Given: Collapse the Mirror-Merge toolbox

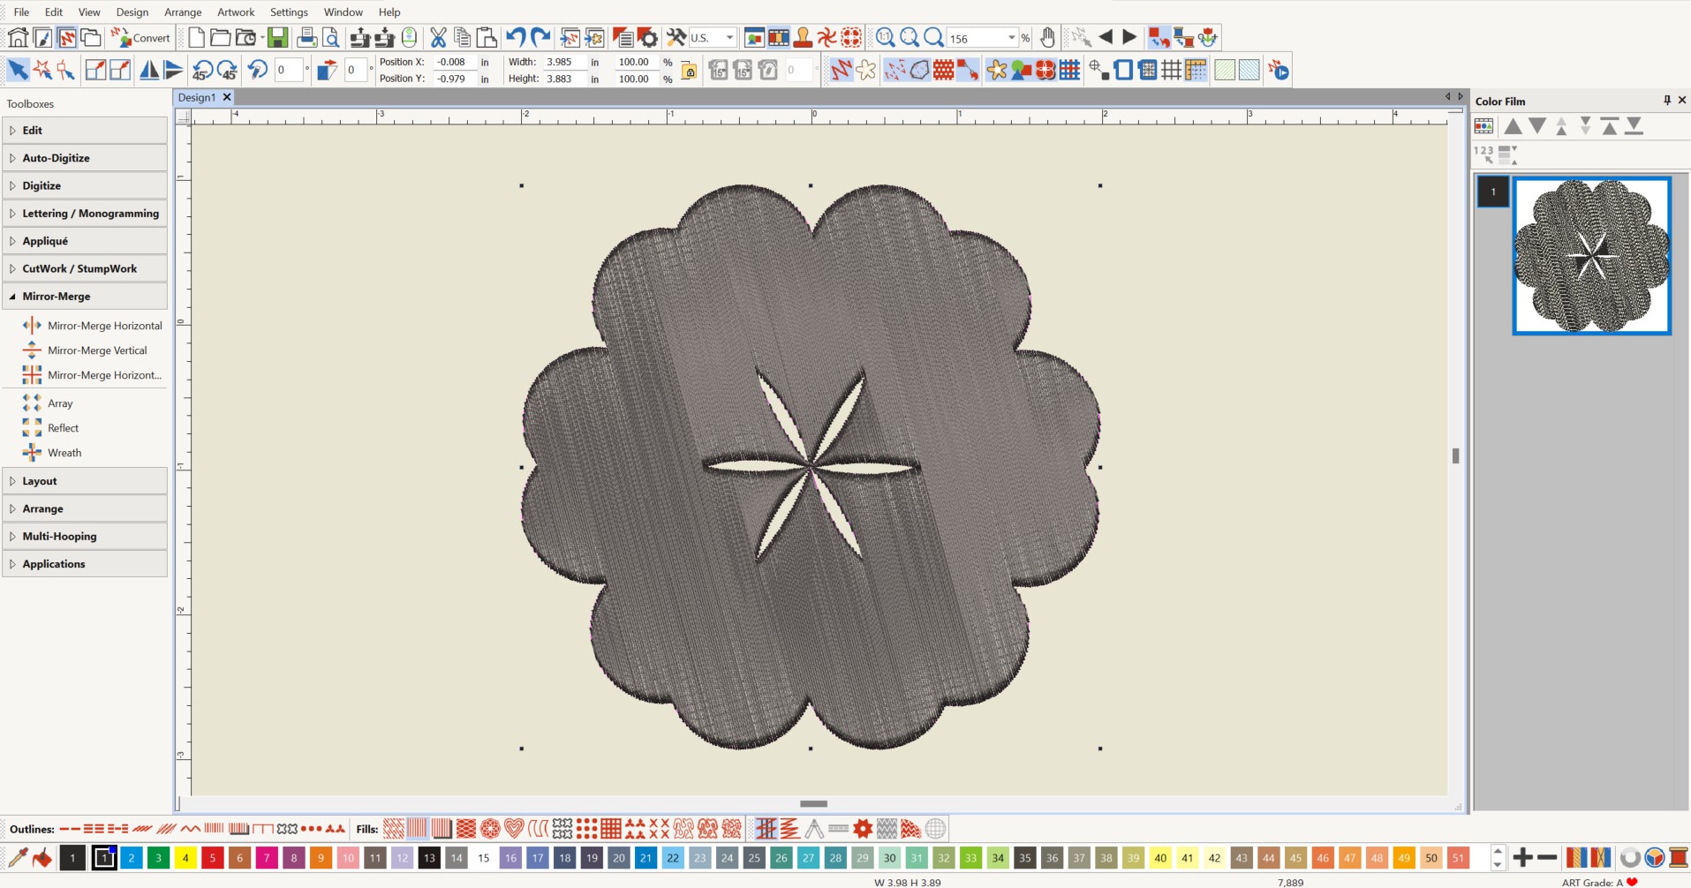Looking at the screenshot, I should 85,296.
